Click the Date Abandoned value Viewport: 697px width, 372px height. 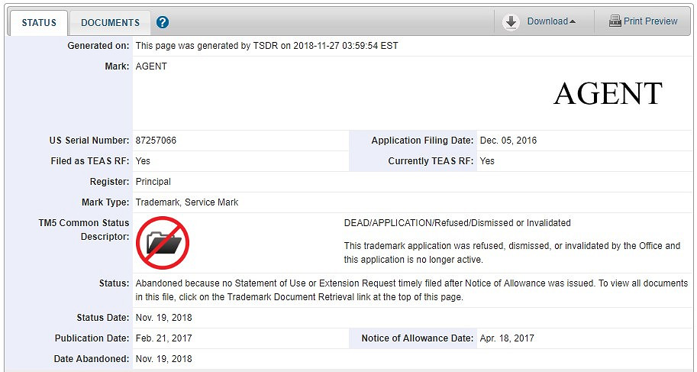(x=163, y=359)
